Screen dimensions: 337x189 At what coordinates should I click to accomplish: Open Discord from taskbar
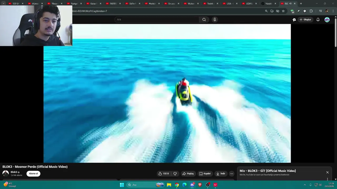pos(192,185)
